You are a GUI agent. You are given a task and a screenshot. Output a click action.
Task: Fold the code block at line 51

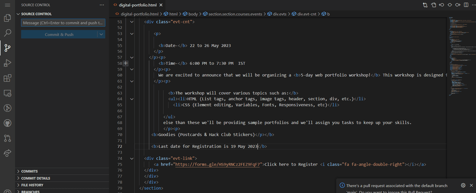(132, 22)
